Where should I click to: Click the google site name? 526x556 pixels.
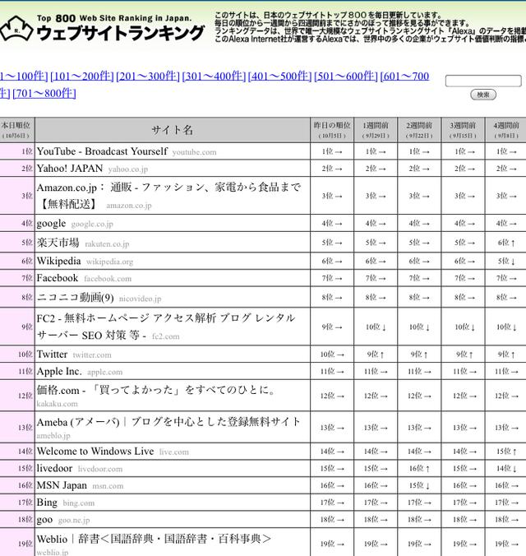click(x=52, y=224)
